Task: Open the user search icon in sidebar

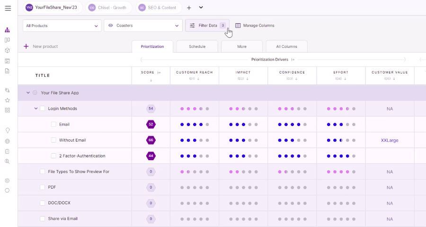Action: point(7,162)
